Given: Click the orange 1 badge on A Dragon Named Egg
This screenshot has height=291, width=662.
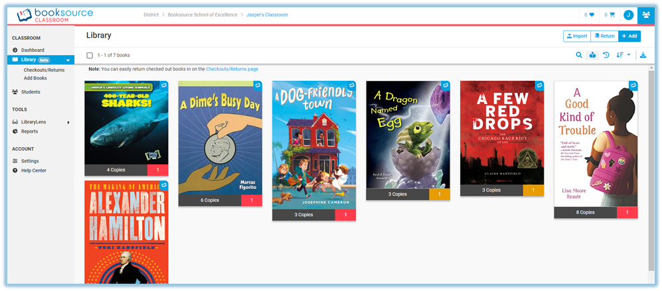Looking at the screenshot, I should tap(440, 194).
